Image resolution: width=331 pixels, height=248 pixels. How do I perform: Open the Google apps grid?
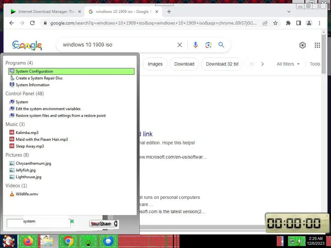(x=317, y=45)
